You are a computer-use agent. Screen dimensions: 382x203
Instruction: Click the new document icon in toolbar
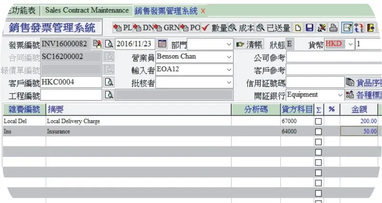coord(298,28)
